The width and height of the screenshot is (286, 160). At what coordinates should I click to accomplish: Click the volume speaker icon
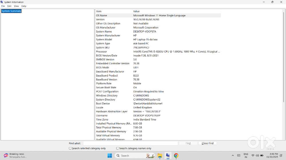(x=257, y=156)
